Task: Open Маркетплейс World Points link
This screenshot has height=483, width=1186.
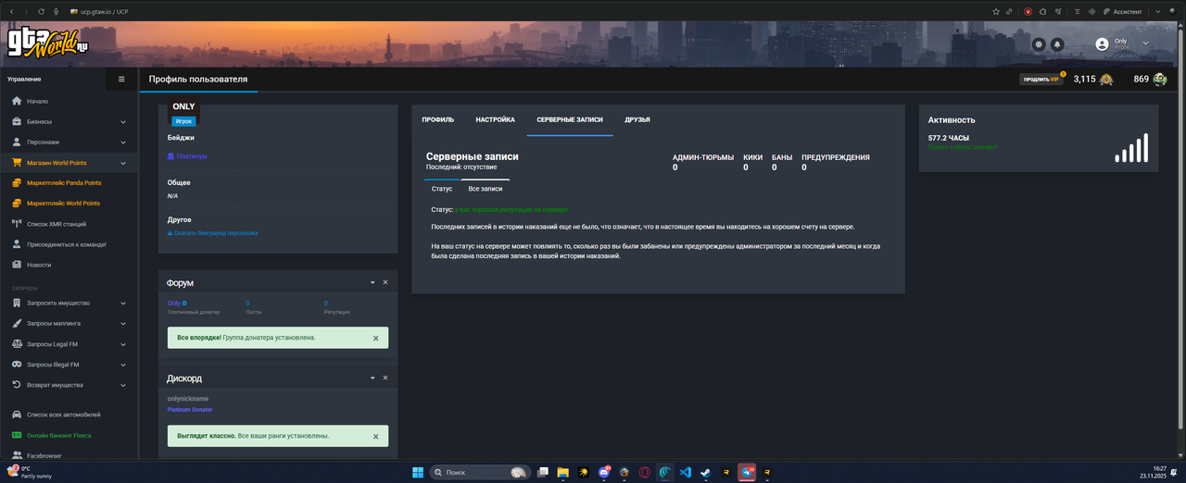Action: (x=63, y=204)
